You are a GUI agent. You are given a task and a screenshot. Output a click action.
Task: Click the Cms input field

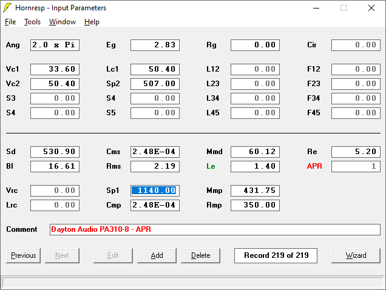pyautogui.click(x=155, y=152)
